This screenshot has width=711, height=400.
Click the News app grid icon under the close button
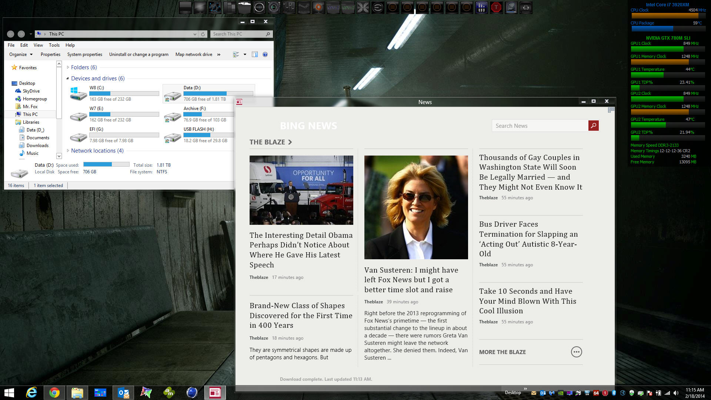pos(611,110)
